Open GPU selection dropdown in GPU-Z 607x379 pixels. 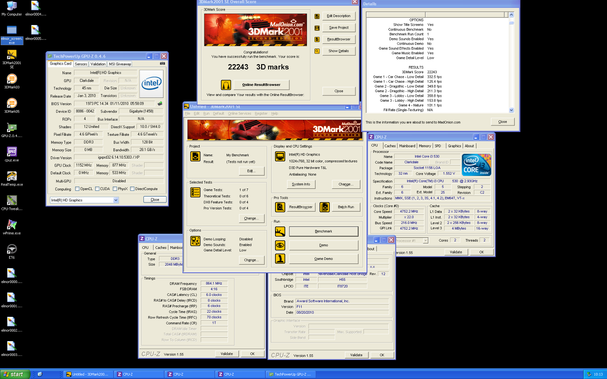pos(116,200)
